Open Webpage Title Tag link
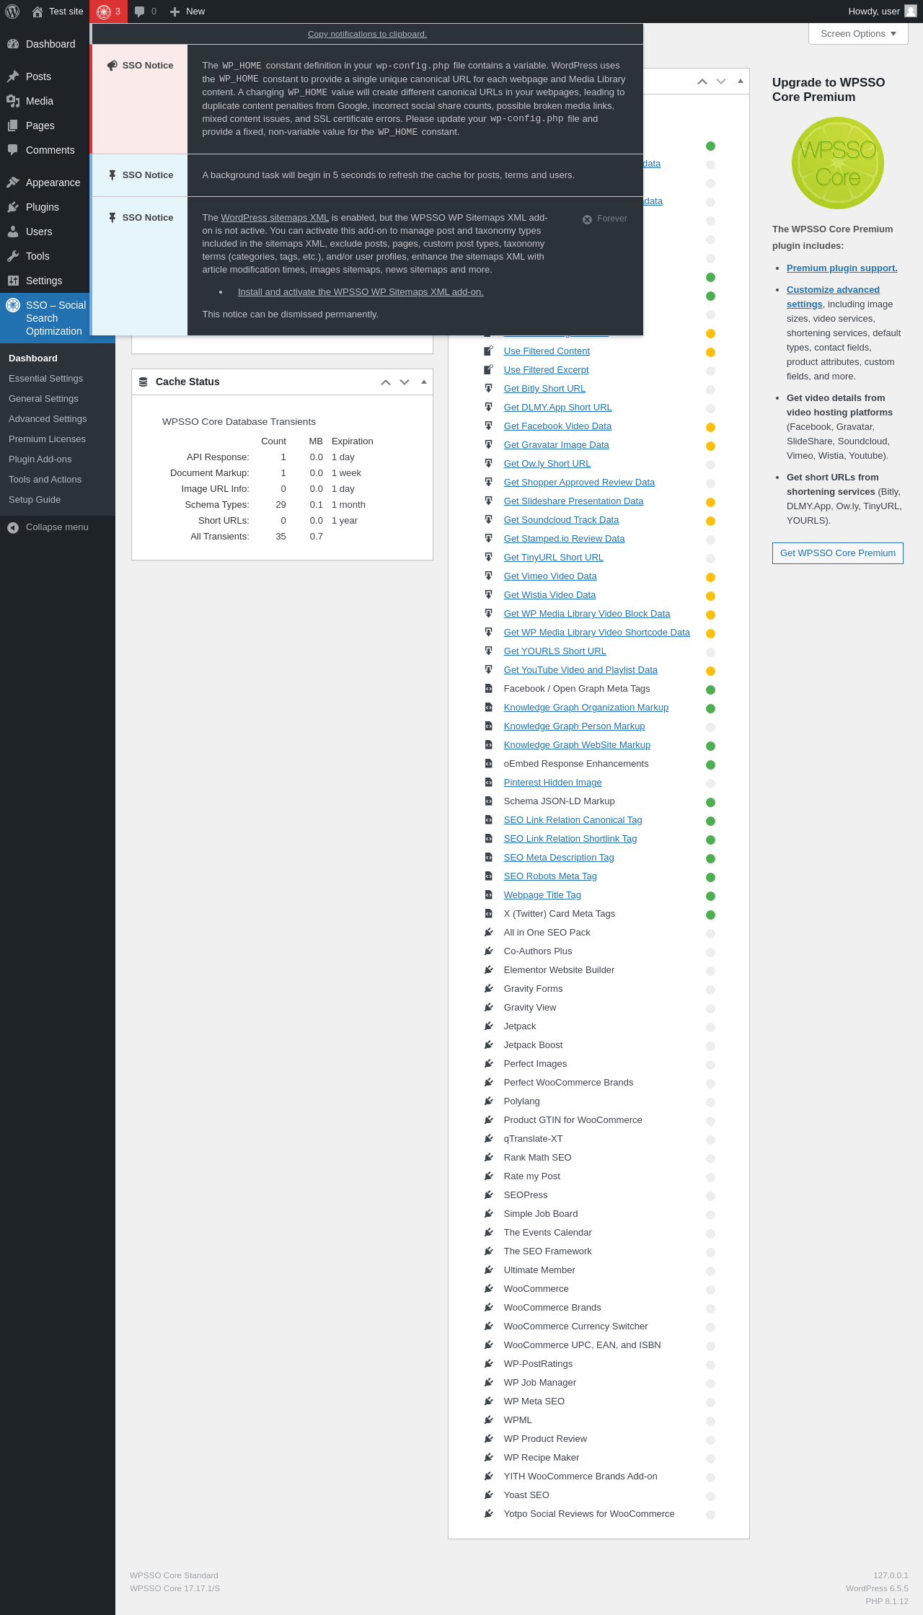 tap(542, 895)
